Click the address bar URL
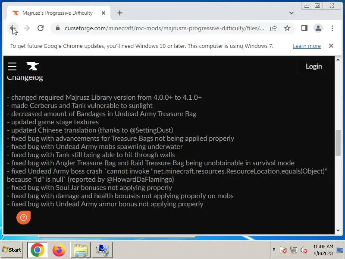The width and height of the screenshot is (345, 259). (164, 28)
